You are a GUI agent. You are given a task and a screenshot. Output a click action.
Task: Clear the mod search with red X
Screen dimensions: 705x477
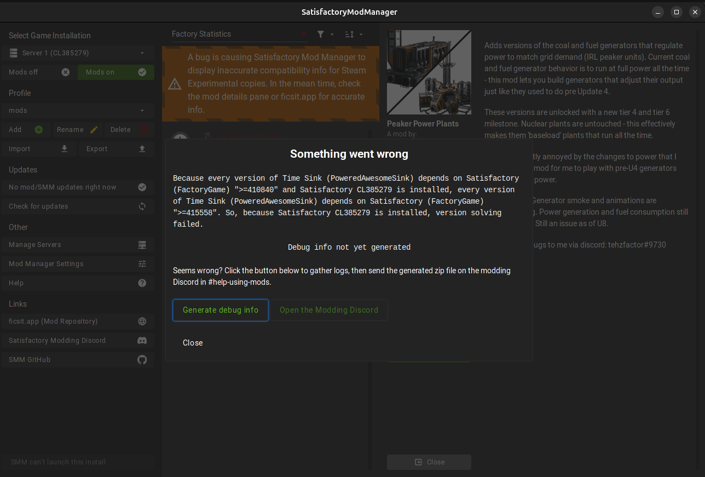click(x=304, y=34)
